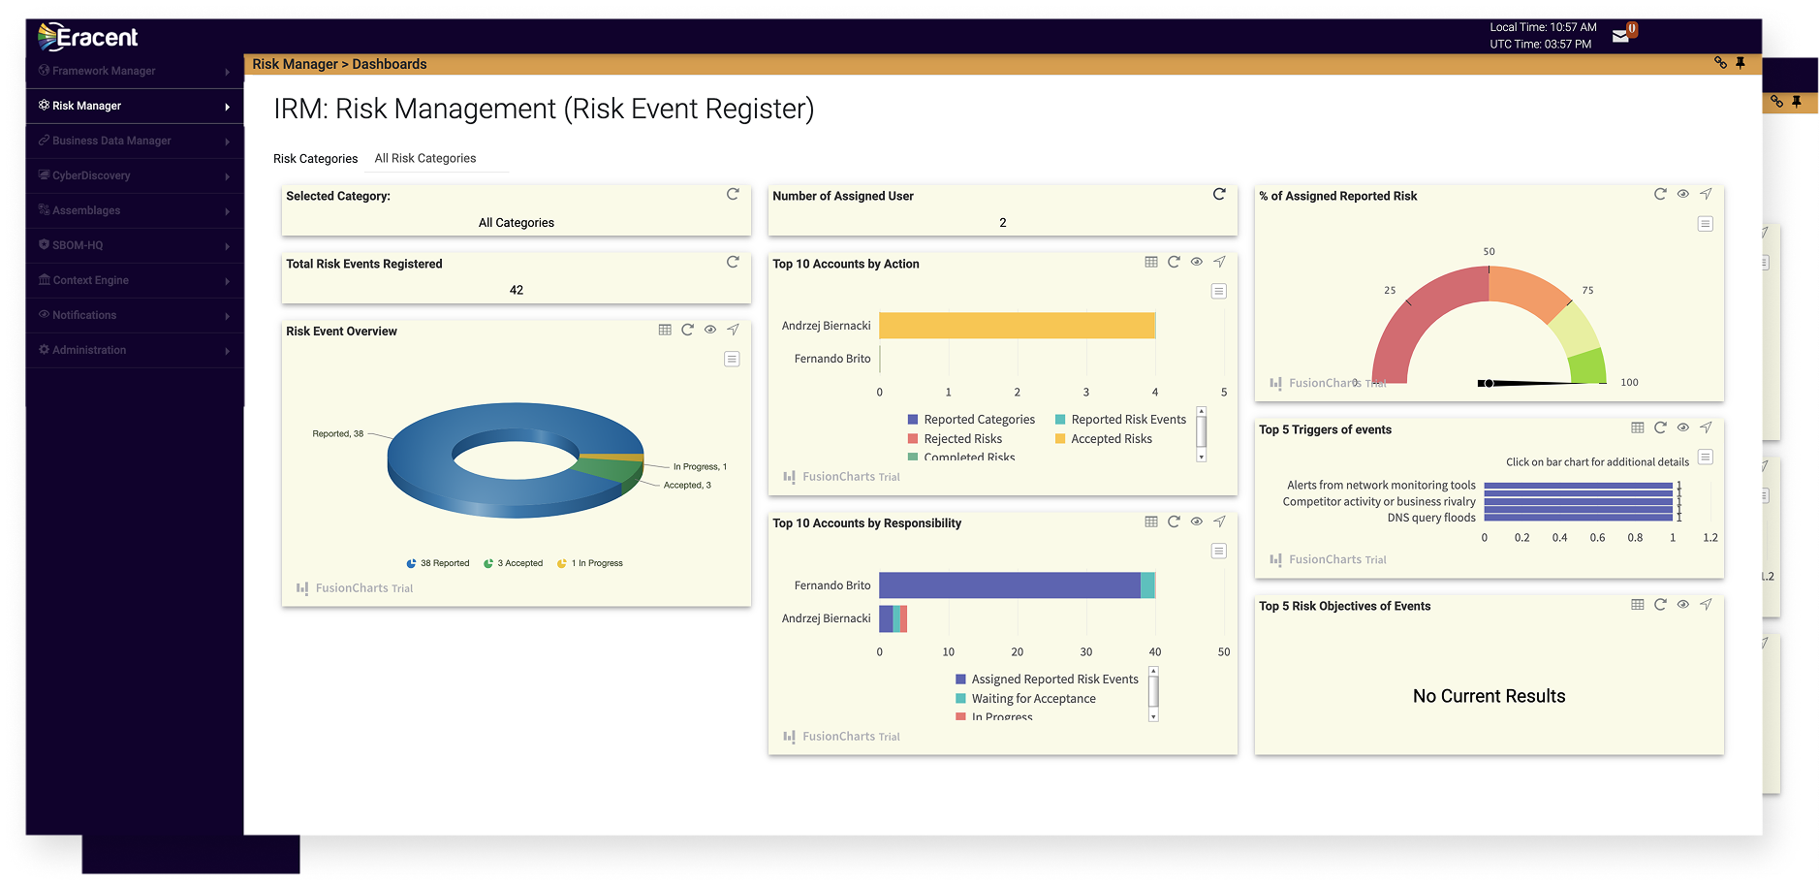The image size is (1819, 885).
Task: Open the mail notifications icon in the header
Action: click(x=1619, y=34)
